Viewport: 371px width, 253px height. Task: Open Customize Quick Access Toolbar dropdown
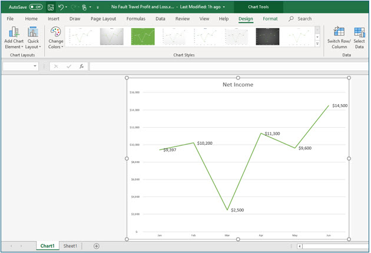pyautogui.click(x=98, y=7)
